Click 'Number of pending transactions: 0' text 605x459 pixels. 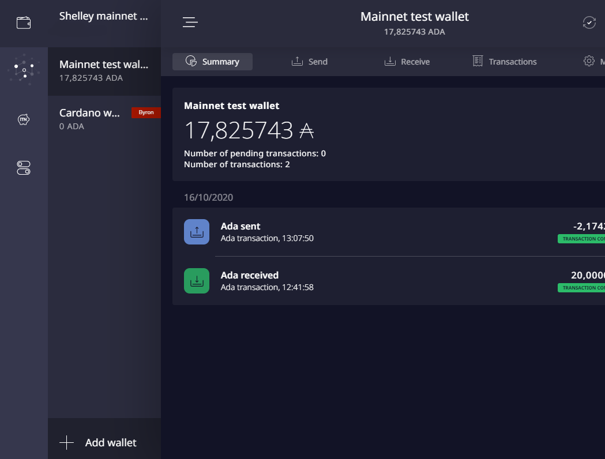[255, 153]
